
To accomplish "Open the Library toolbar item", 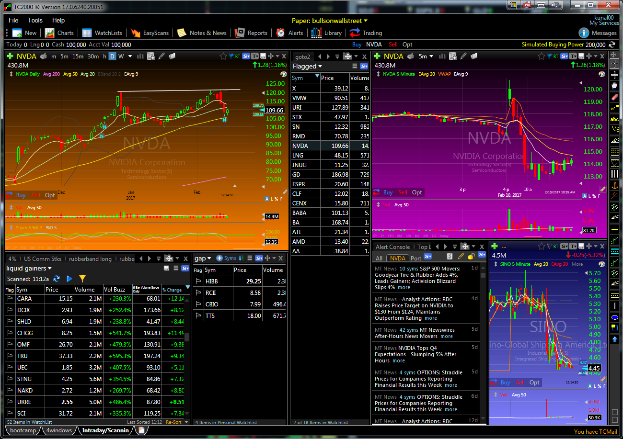I will coord(326,33).
